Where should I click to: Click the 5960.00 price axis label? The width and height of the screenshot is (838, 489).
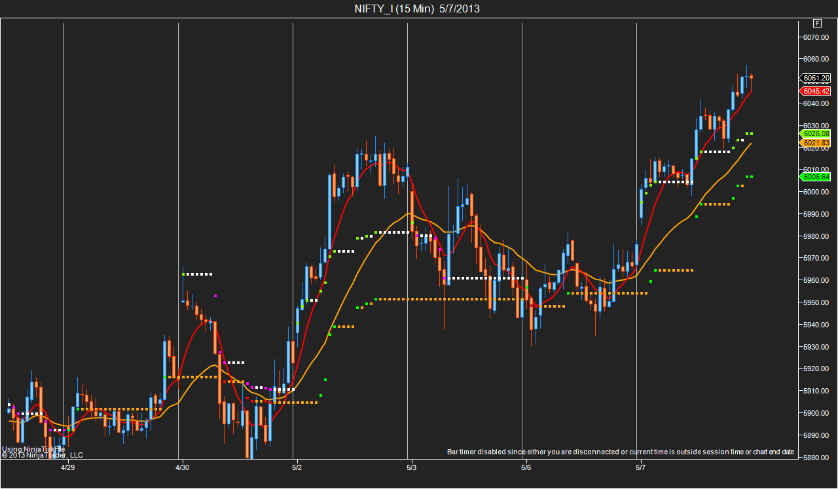click(817, 280)
